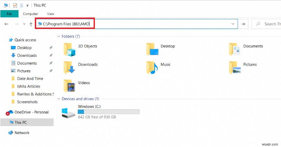Open Pictures in Quick access sidebar

[24, 71]
